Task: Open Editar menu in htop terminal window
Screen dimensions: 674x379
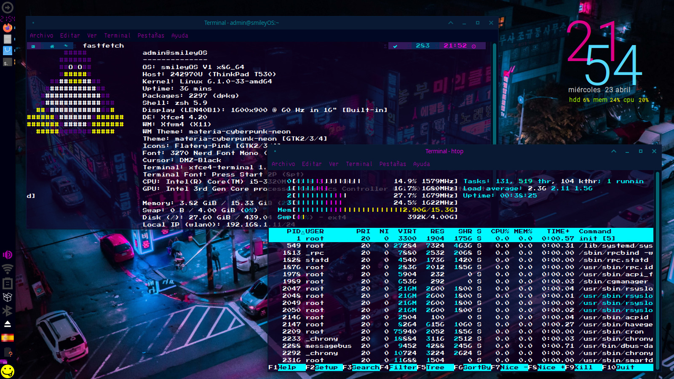Action: [312, 164]
